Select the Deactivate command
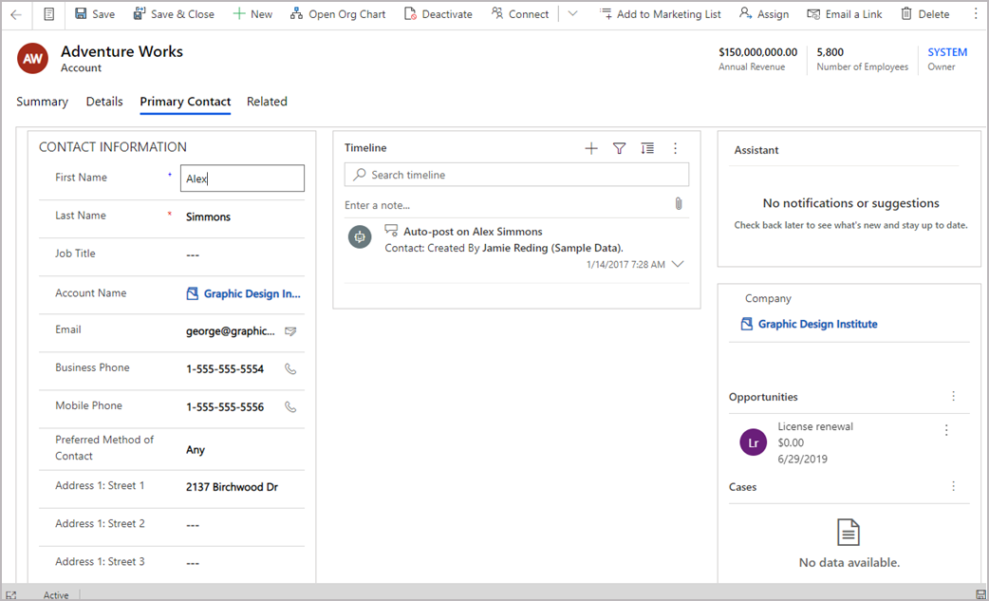 [x=438, y=13]
